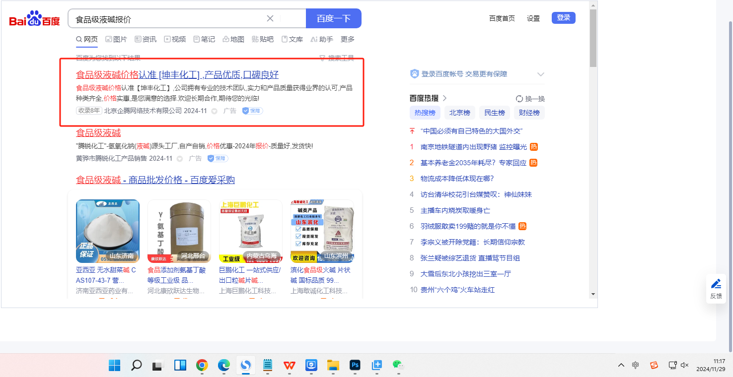Screen dimensions: 733x377
Task: Expand the 更多 menu
Action: point(348,39)
